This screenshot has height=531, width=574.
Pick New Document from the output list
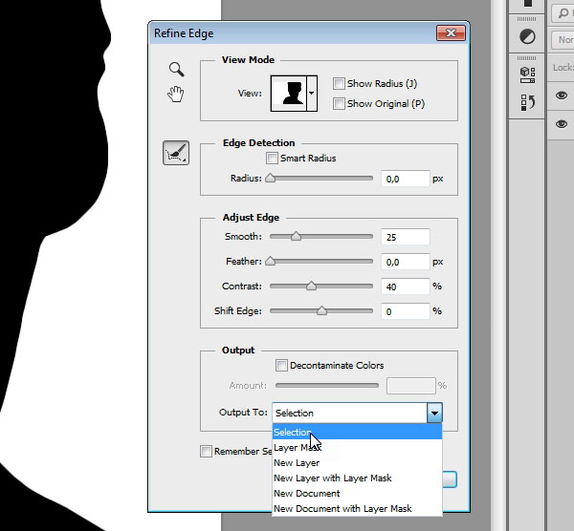(x=306, y=493)
